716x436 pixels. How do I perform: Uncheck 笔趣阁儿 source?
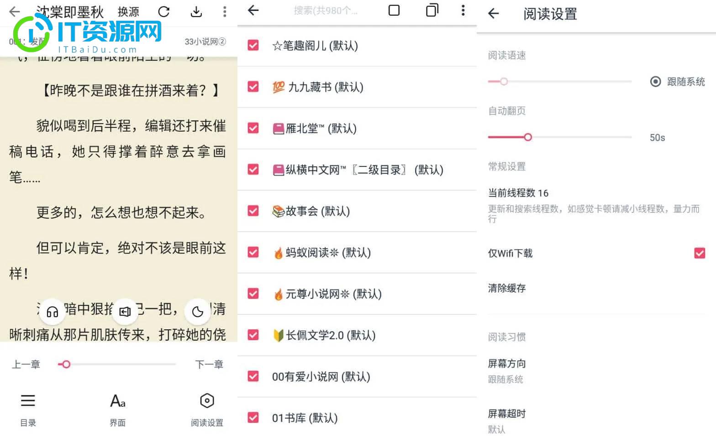pos(253,45)
